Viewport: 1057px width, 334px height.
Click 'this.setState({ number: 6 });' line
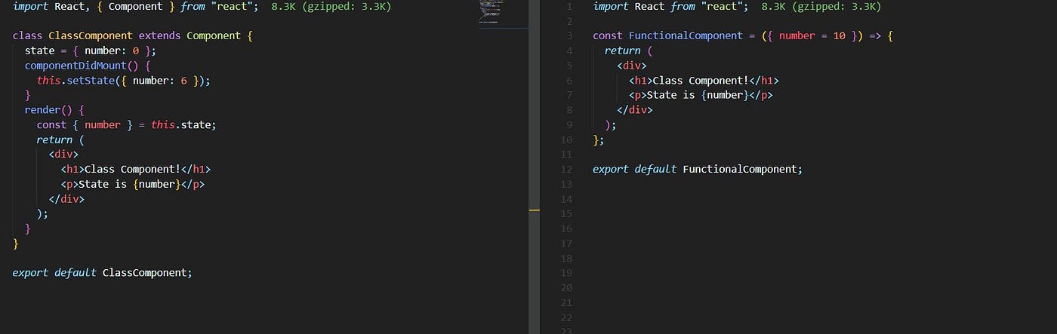coord(123,81)
